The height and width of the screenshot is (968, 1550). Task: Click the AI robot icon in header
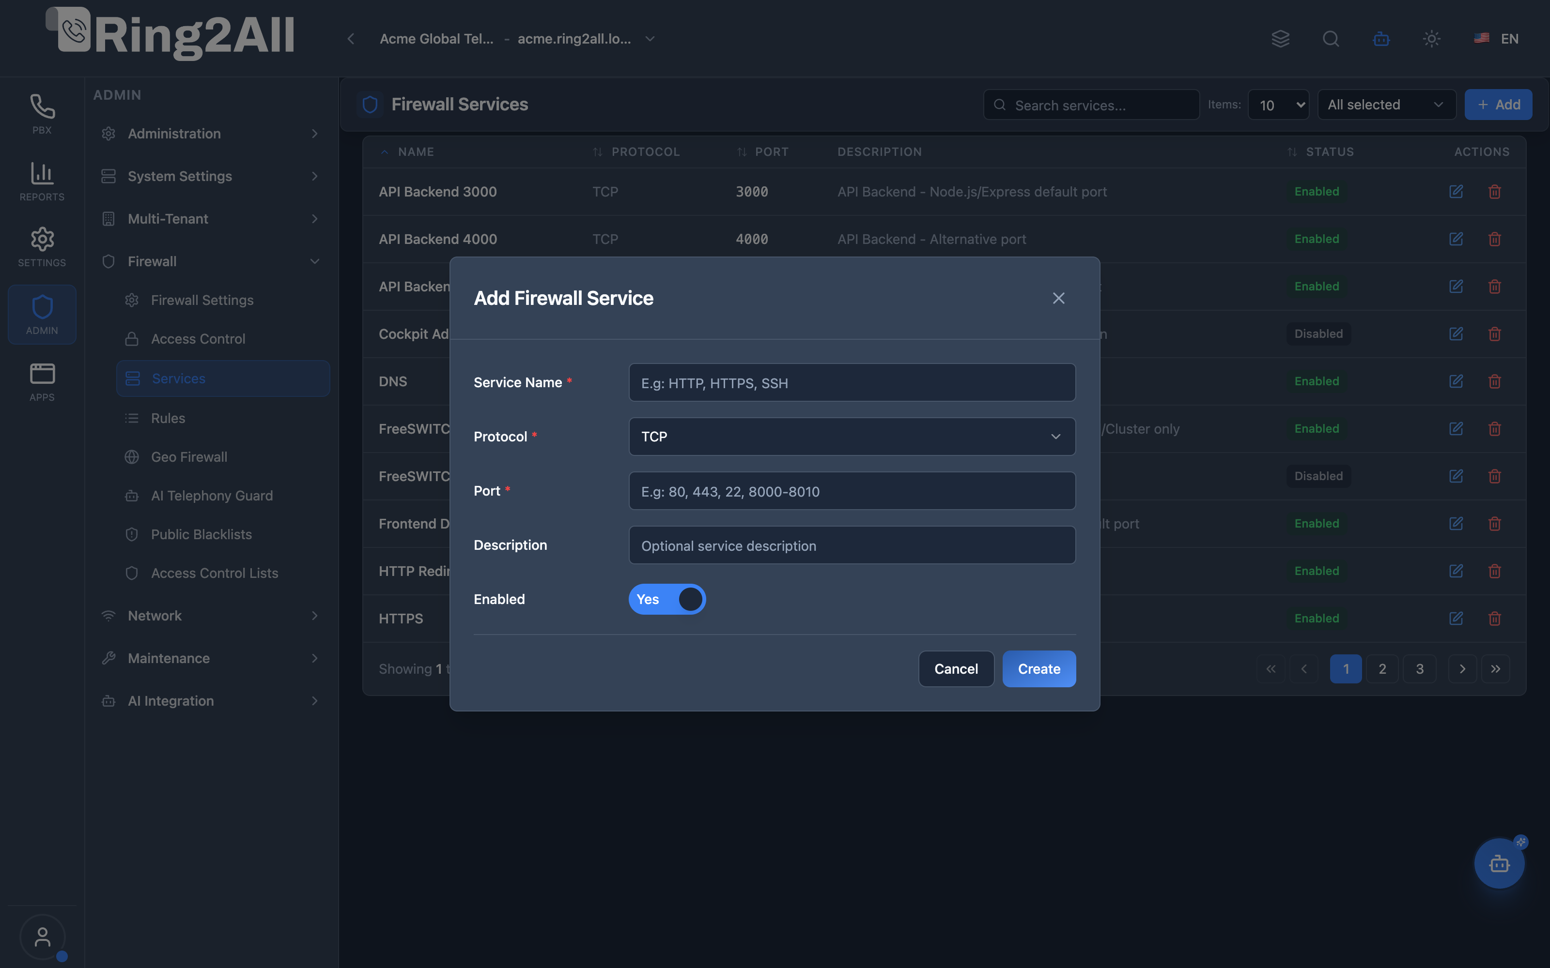tap(1381, 38)
